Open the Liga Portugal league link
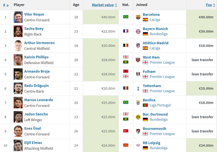The height and width of the screenshot is (152, 217). pyautogui.click(x=163, y=105)
